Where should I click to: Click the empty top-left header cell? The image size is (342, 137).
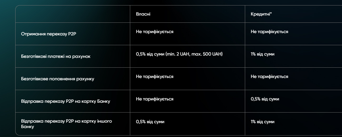click(73, 14)
